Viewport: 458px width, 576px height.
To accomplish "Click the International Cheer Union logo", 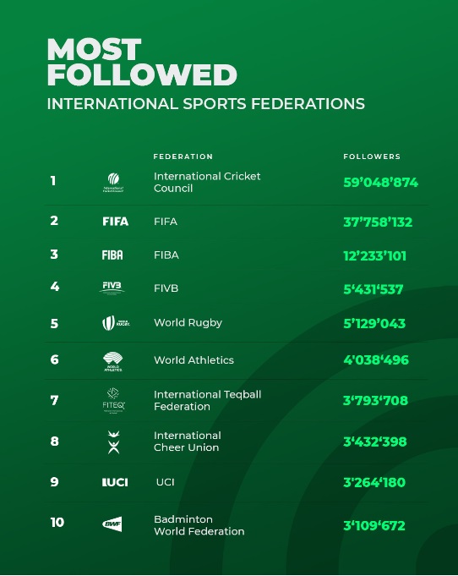I will tap(114, 442).
